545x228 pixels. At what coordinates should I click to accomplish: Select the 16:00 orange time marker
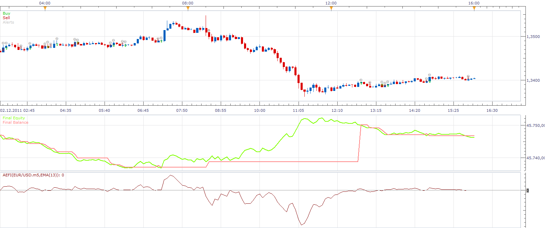[474, 9]
